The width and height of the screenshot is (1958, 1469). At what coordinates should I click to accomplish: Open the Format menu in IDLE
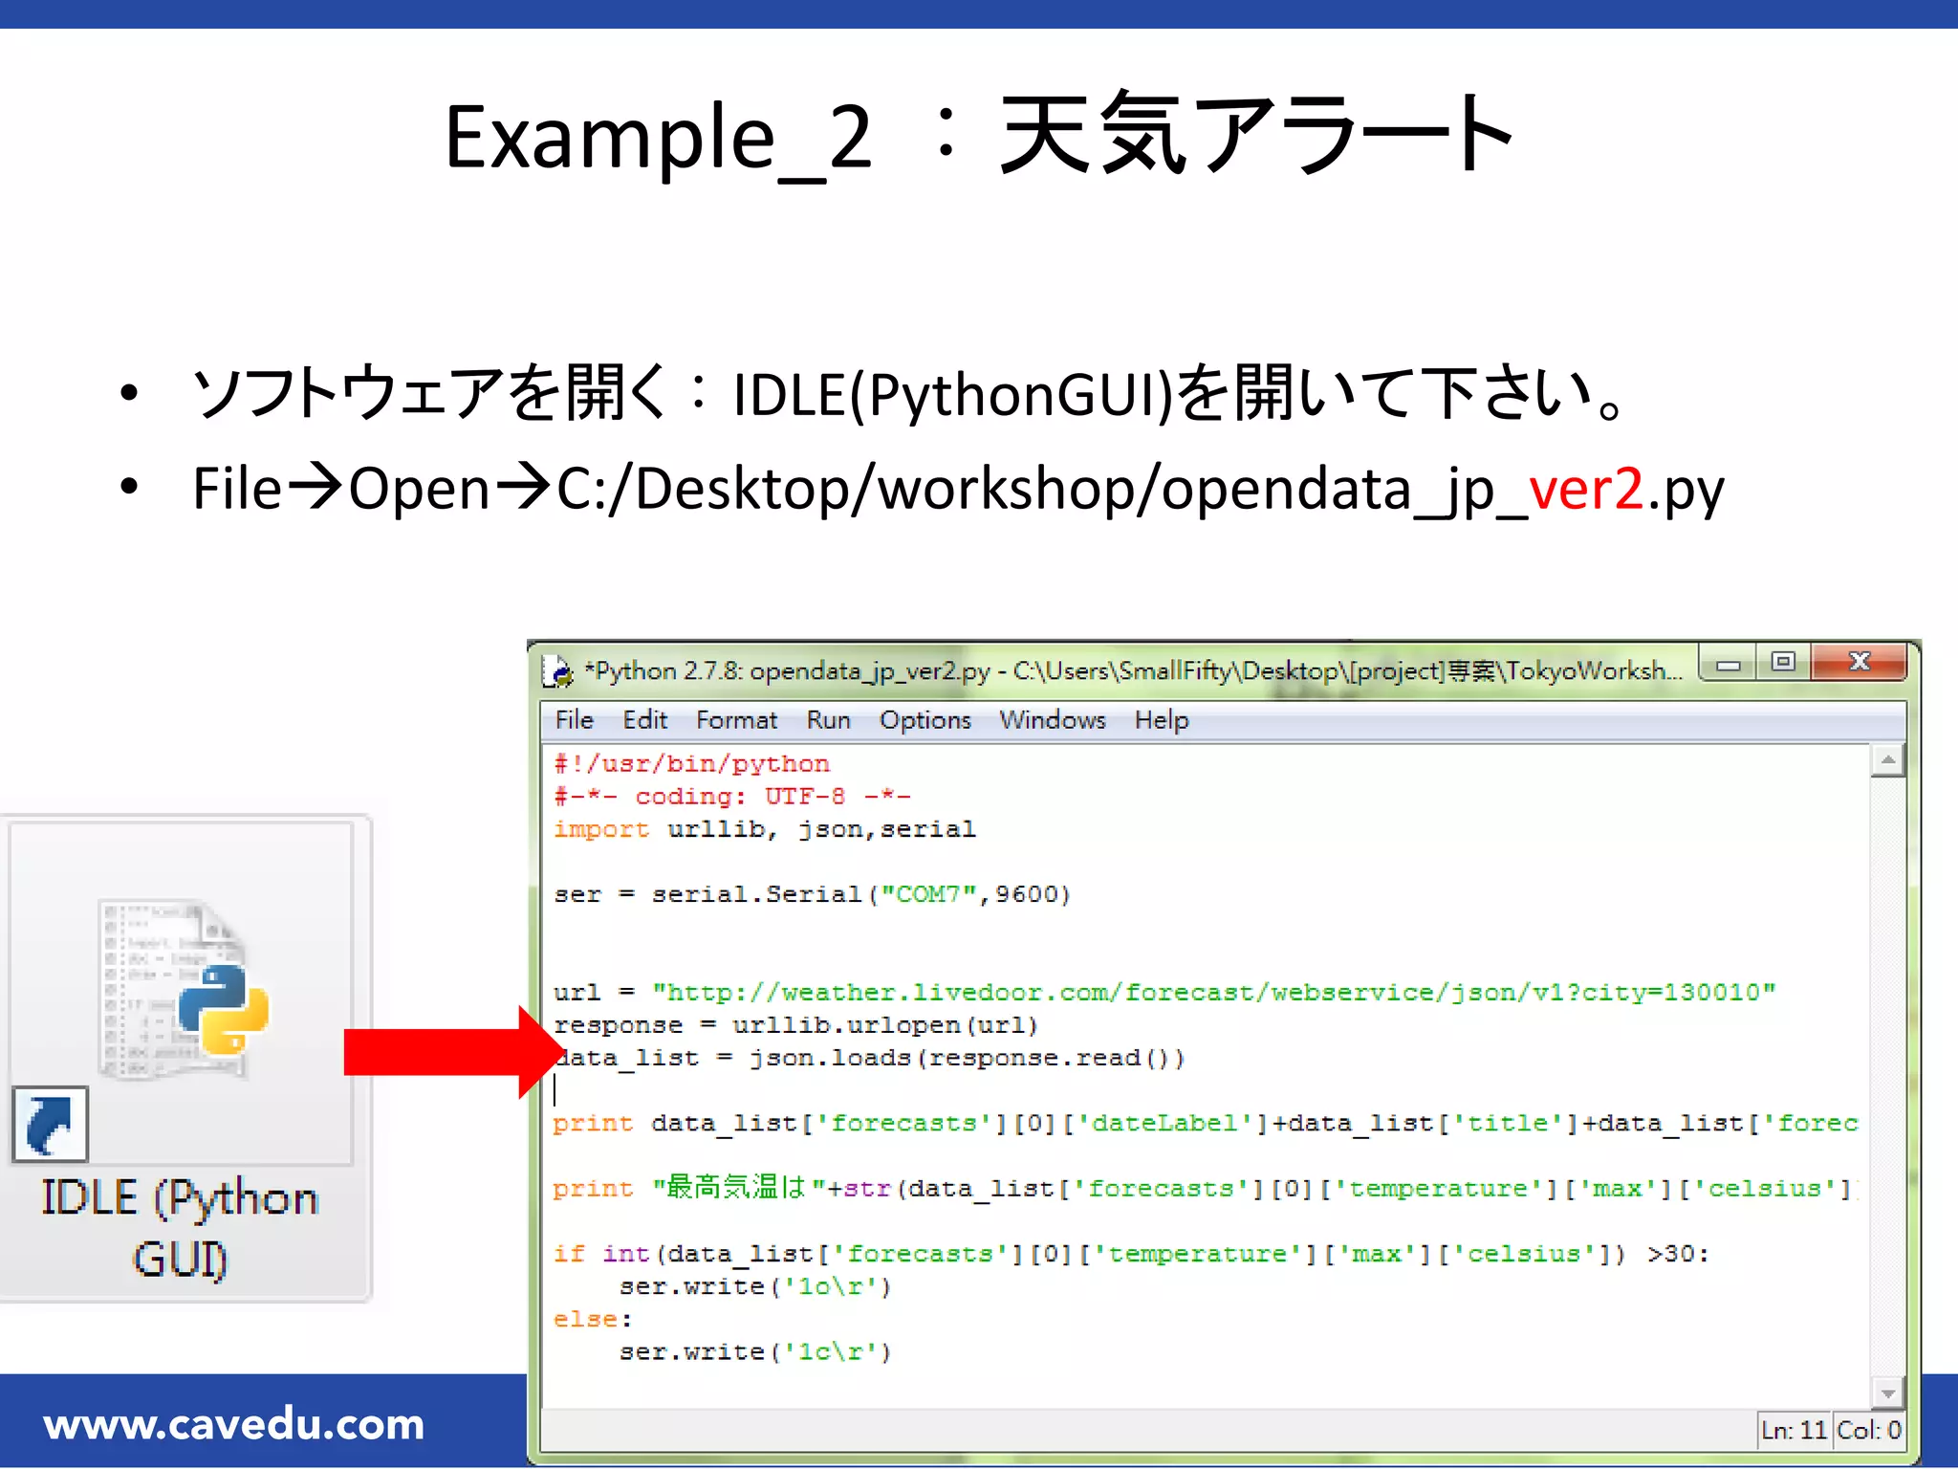(x=736, y=720)
